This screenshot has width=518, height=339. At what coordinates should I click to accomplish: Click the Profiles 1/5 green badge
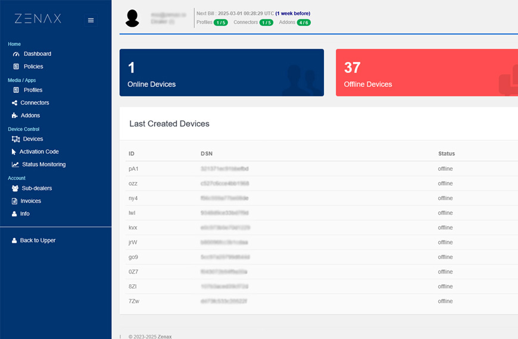(220, 23)
